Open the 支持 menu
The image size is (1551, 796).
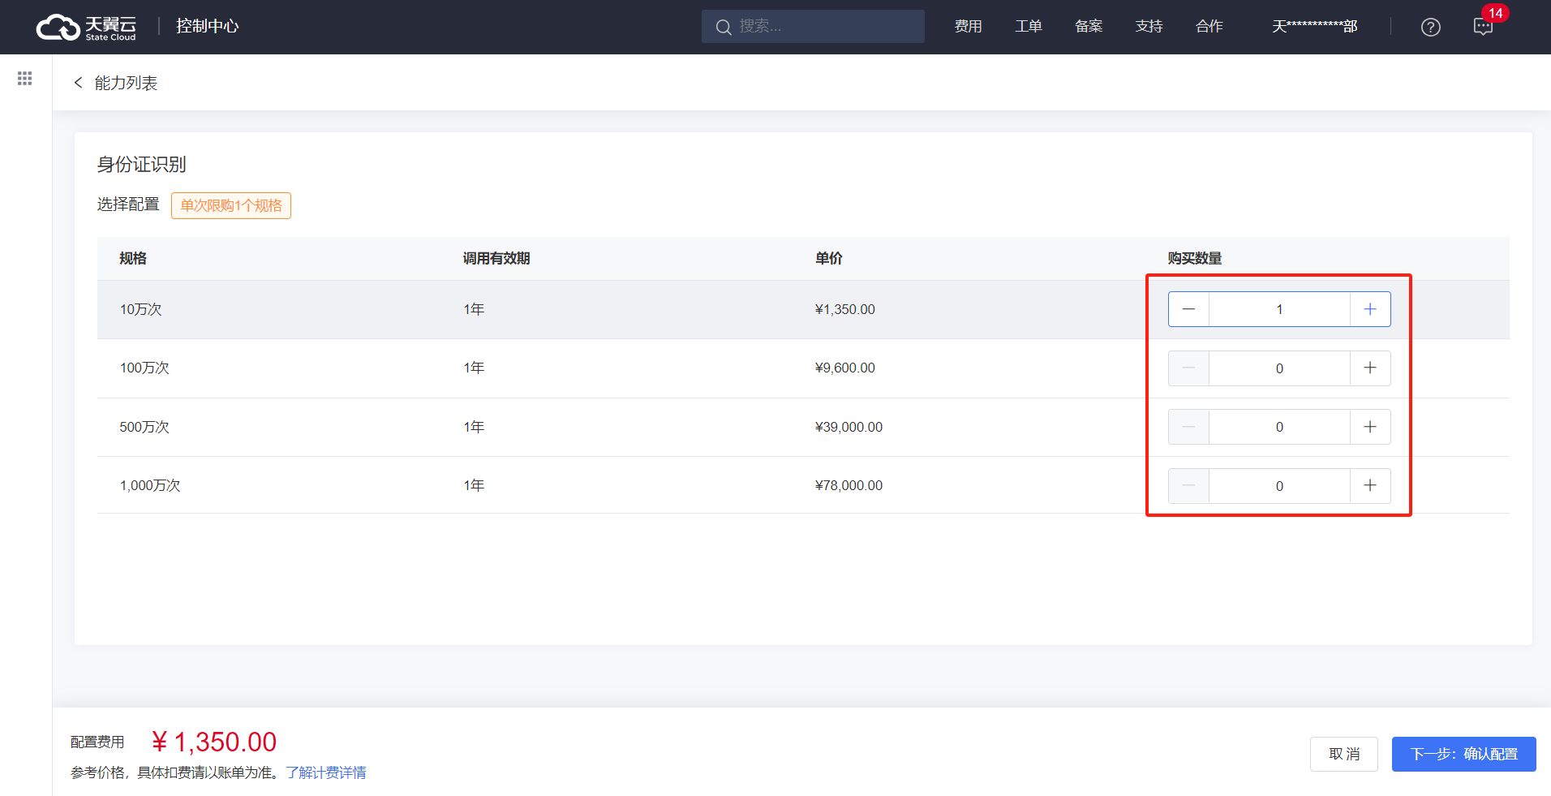coord(1149,27)
